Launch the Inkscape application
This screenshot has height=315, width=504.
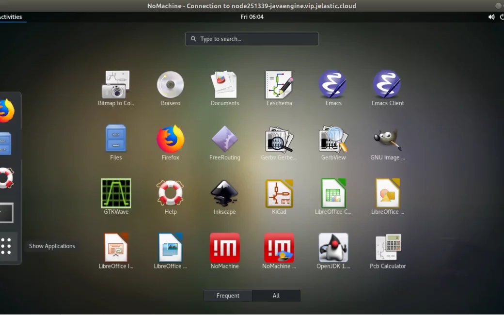(224, 193)
